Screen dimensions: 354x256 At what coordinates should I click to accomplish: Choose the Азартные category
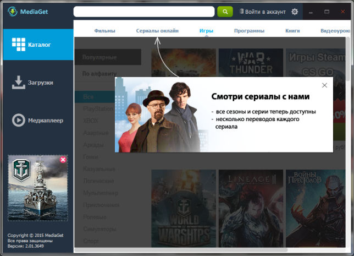[96, 133]
